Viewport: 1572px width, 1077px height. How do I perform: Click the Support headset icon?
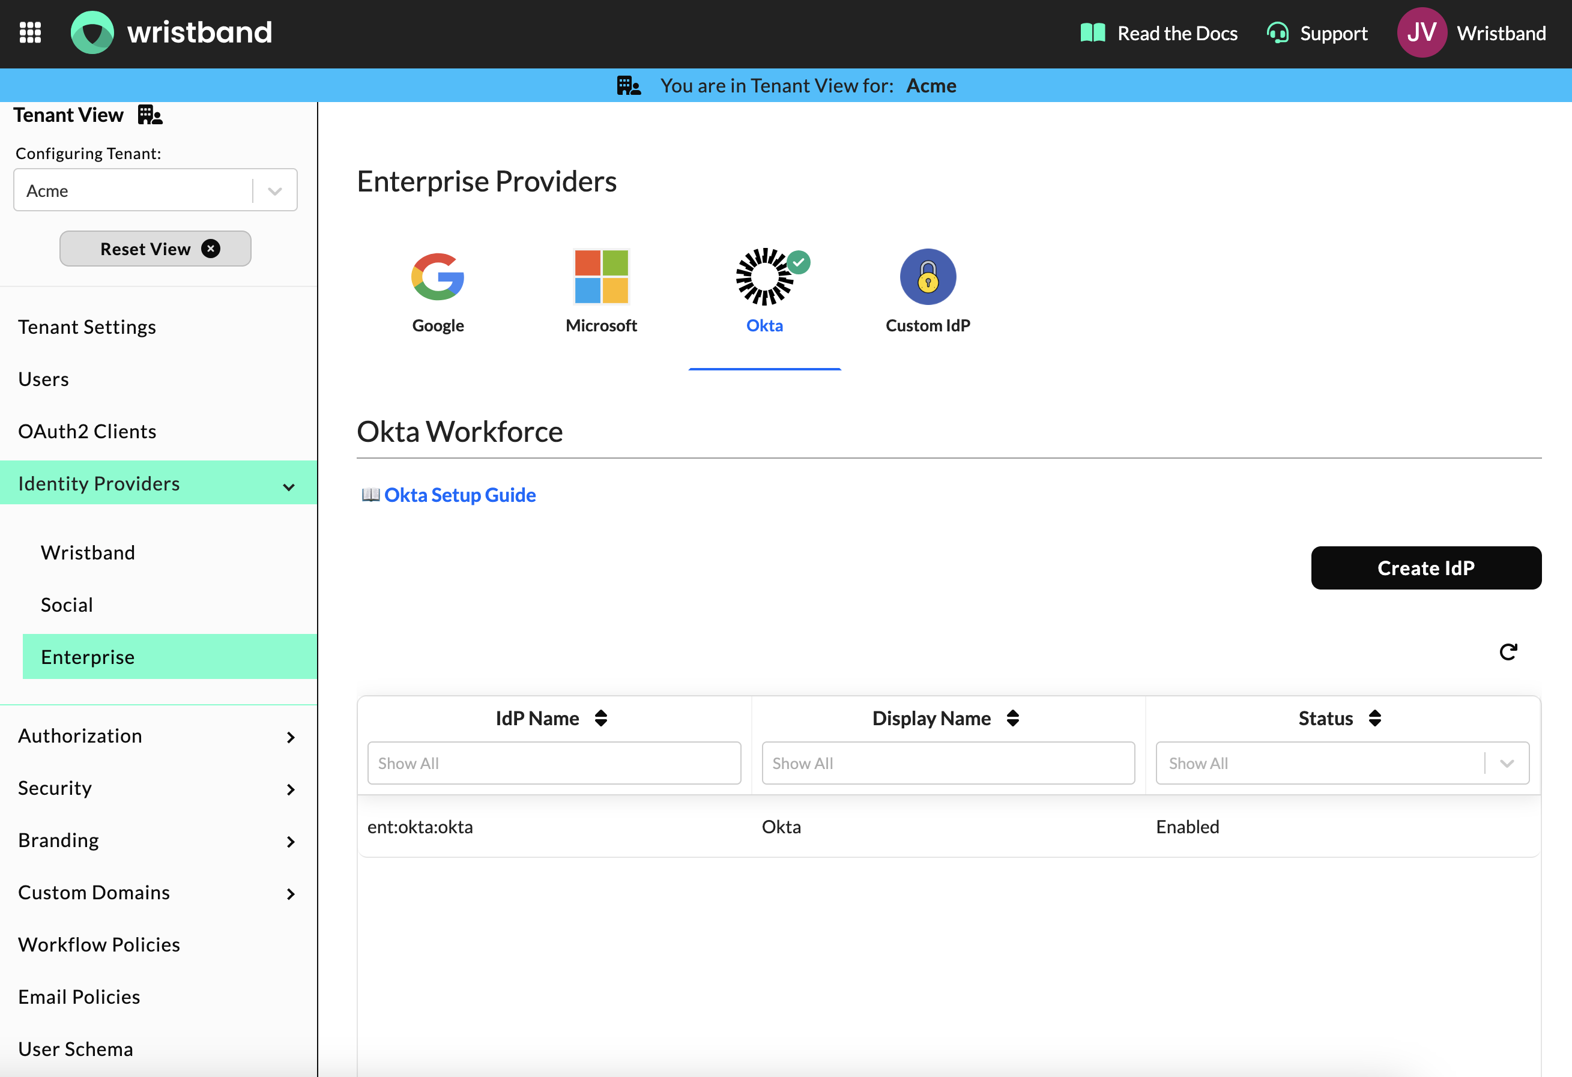tap(1277, 32)
